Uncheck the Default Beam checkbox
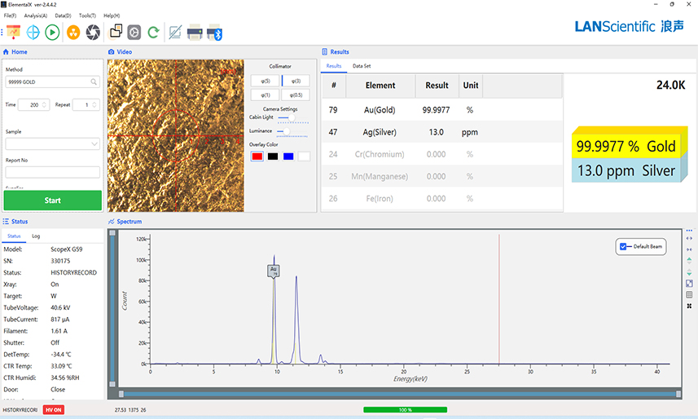The image size is (698, 419). [x=624, y=245]
